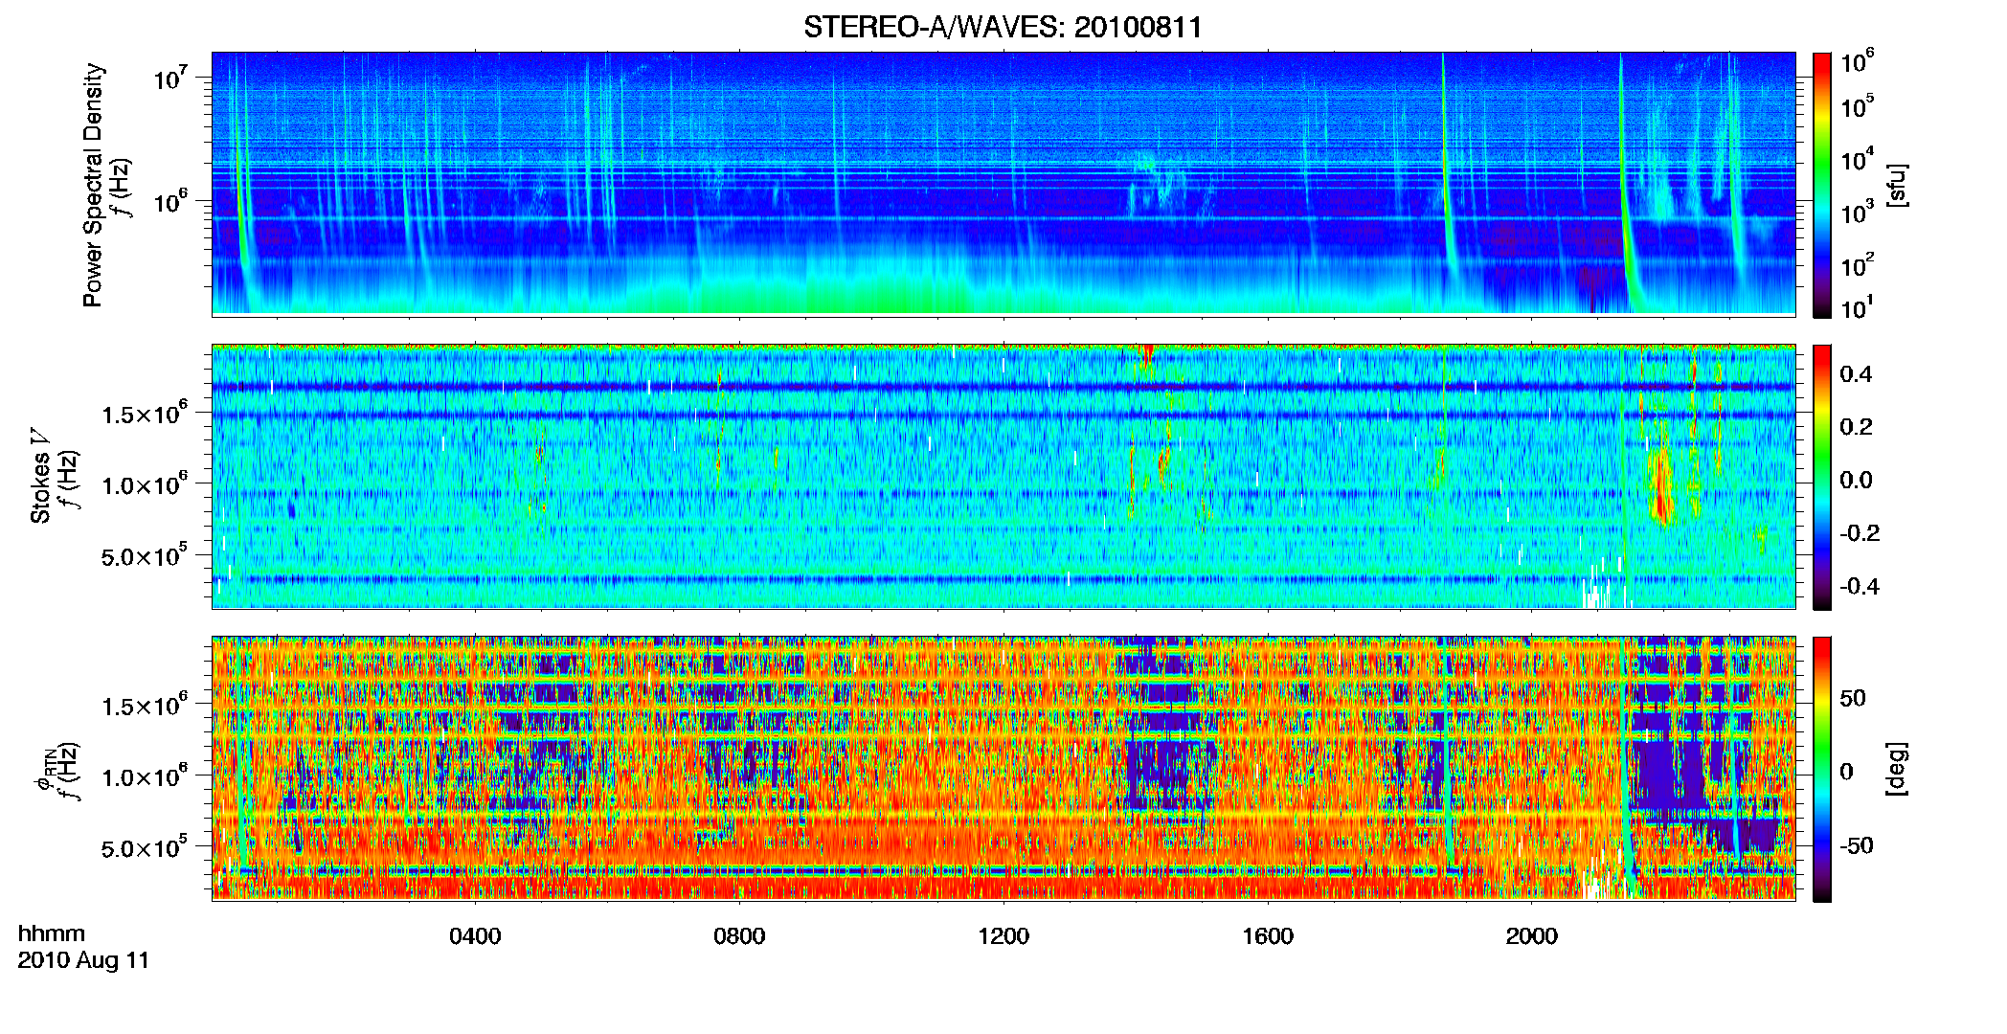The width and height of the screenshot is (2007, 1034).
Task: Click the 50 value on degree color bar
Action: [x=1852, y=698]
